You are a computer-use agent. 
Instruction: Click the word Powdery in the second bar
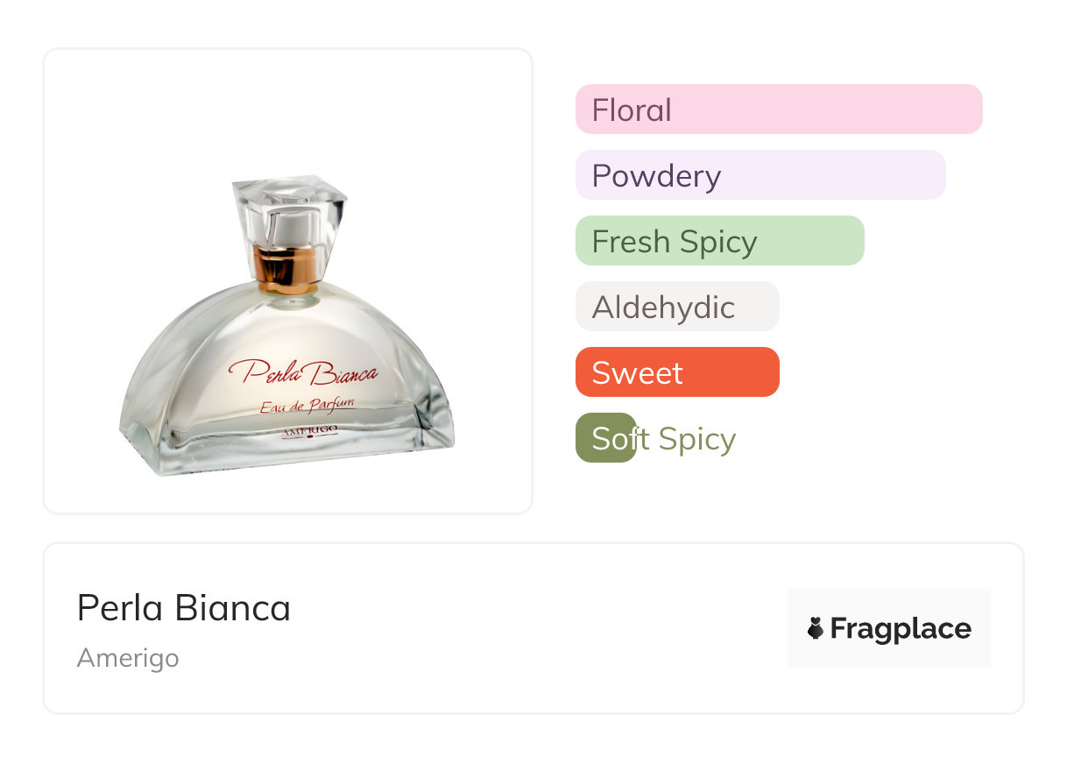pos(656,176)
